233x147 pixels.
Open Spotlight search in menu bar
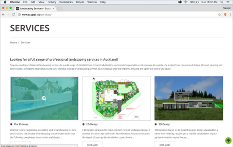pyautogui.click(x=222, y=2)
